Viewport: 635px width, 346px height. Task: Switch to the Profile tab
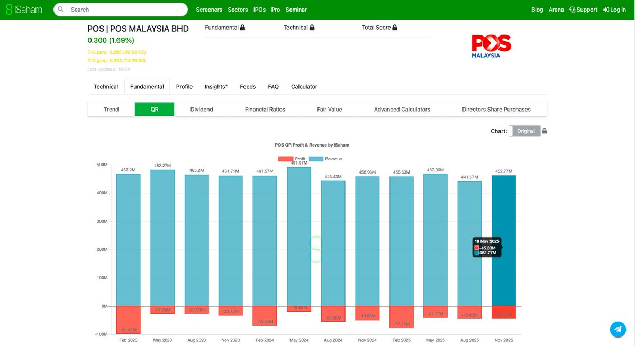[x=184, y=87]
